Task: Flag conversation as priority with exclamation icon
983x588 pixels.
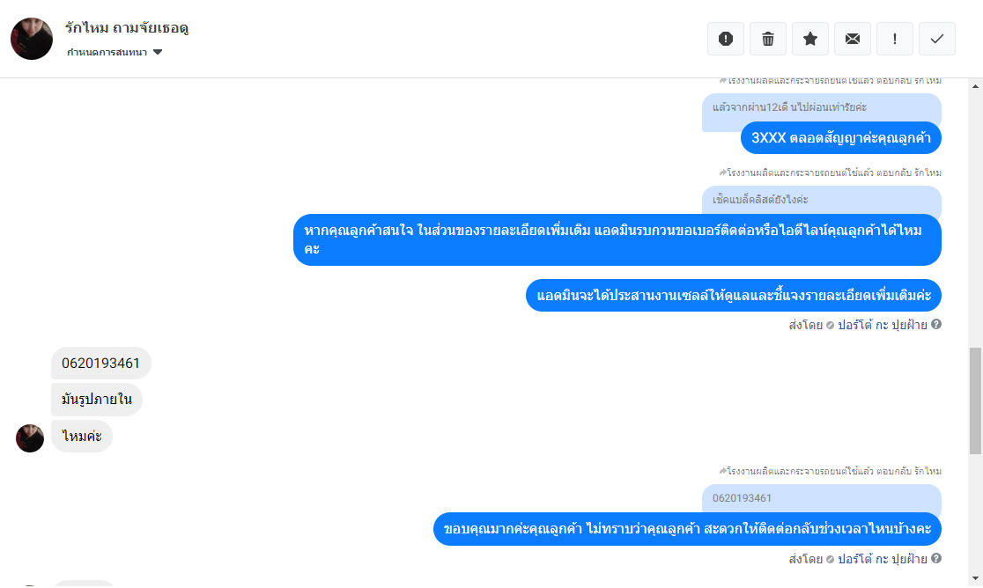Action: (895, 39)
